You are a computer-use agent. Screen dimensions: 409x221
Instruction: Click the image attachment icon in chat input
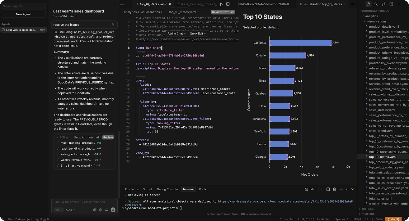click(x=107, y=210)
